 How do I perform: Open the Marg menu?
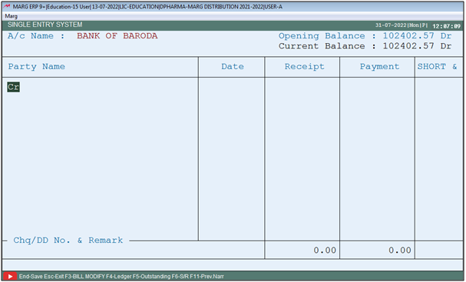[x=12, y=16]
